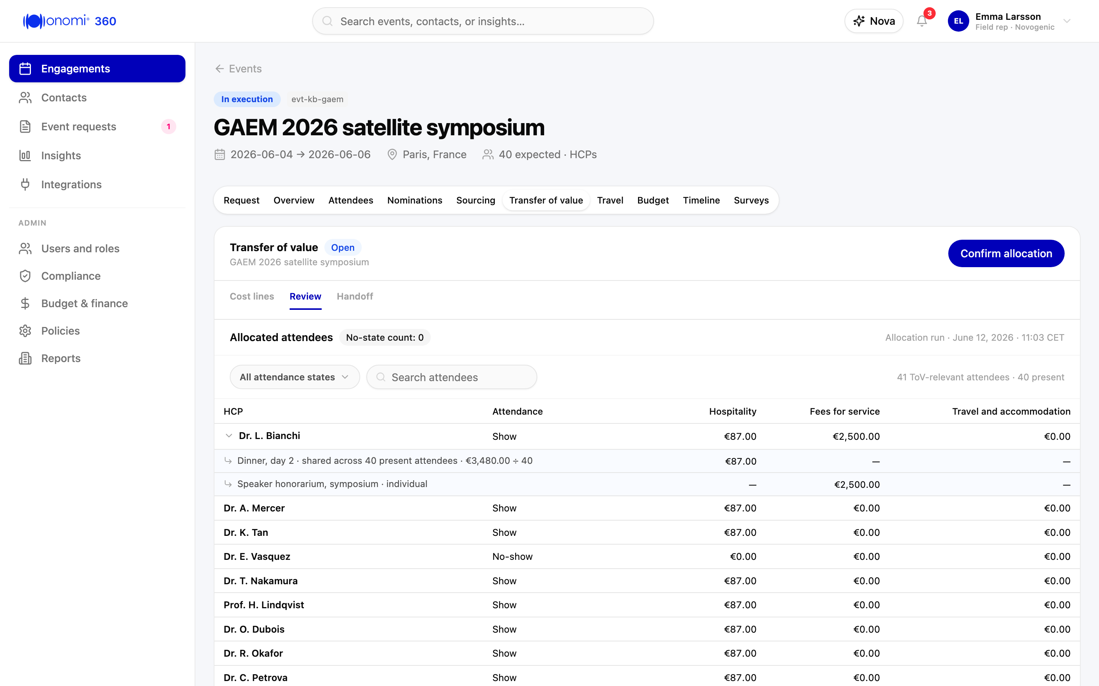Open Engagements in the sidebar
Image resolution: width=1099 pixels, height=686 pixels.
(97, 69)
